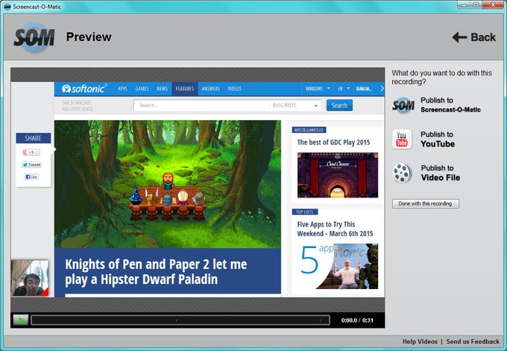Open the NEWS menu in preview
This screenshot has width=507, height=351.
[x=163, y=89]
